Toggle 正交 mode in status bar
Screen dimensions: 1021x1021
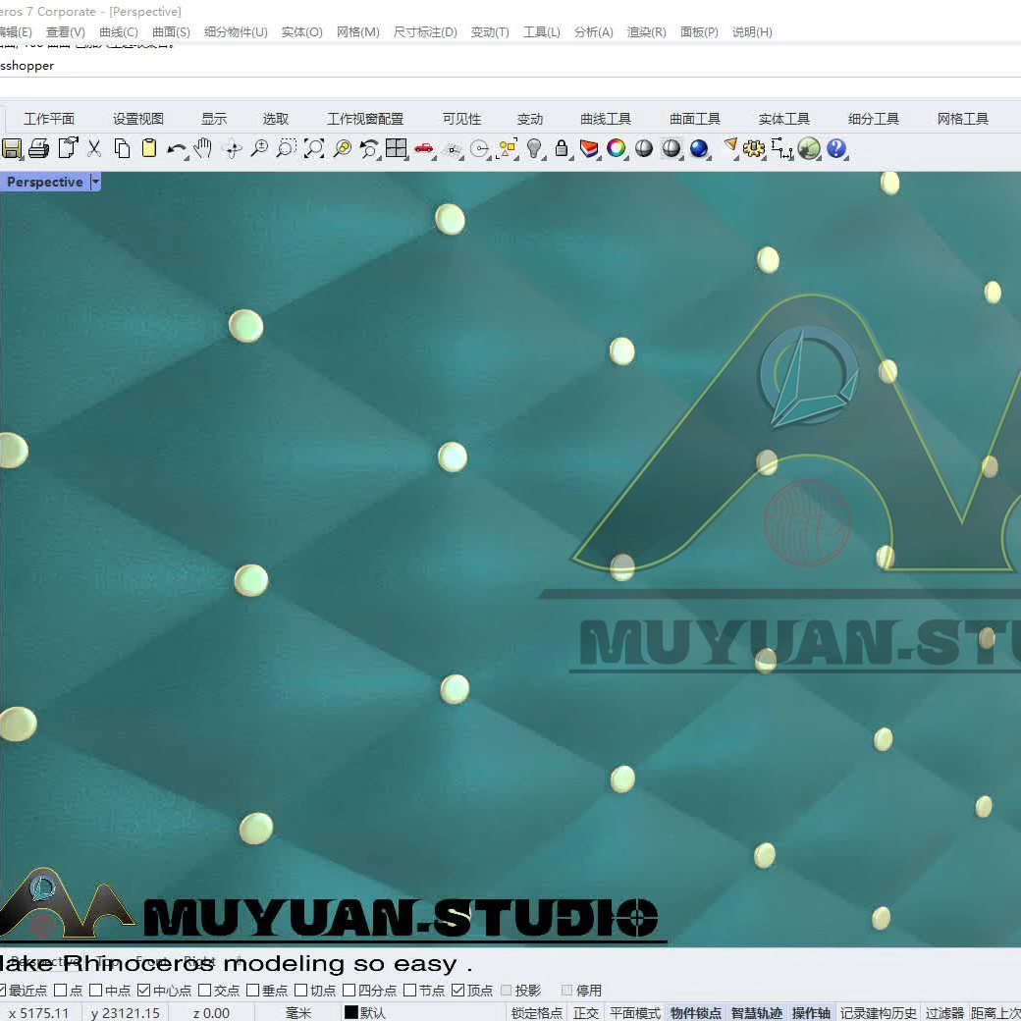[x=586, y=1012]
